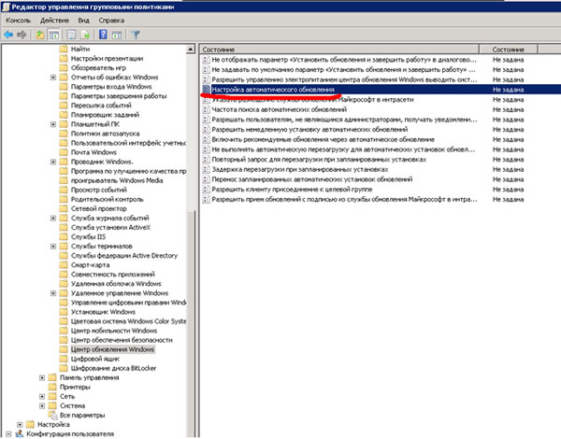Open the 'Действие' menu
This screenshot has height=439, width=561.
tap(54, 18)
